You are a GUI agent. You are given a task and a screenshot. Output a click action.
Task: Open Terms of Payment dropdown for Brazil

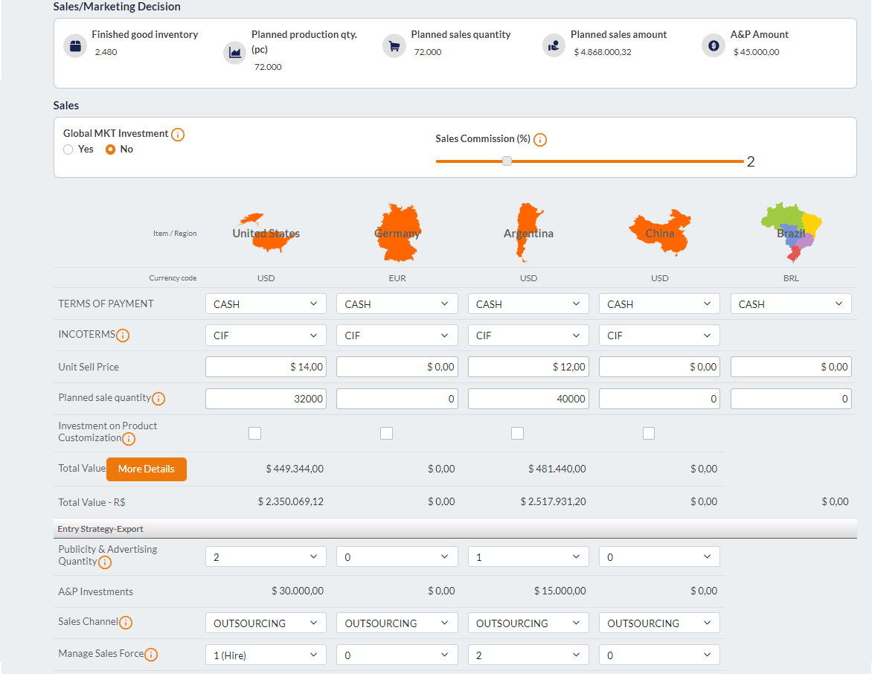click(x=791, y=304)
